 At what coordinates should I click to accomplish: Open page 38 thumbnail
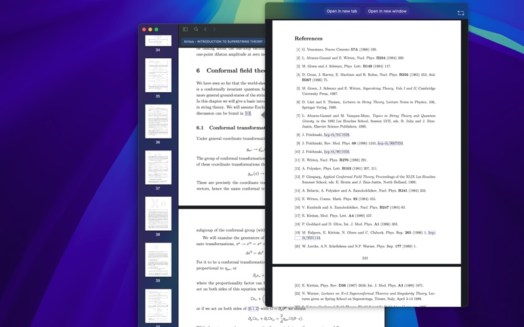[158, 213]
